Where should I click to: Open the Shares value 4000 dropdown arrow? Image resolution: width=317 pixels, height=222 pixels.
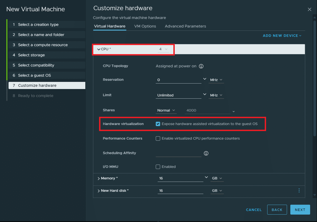click(234, 111)
